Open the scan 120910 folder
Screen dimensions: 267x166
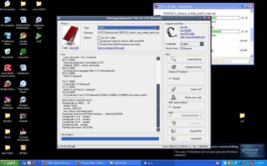(x=39, y=6)
